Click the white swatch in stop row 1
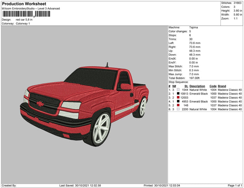The width and height of the screenshot is (244, 188). (x=178, y=90)
